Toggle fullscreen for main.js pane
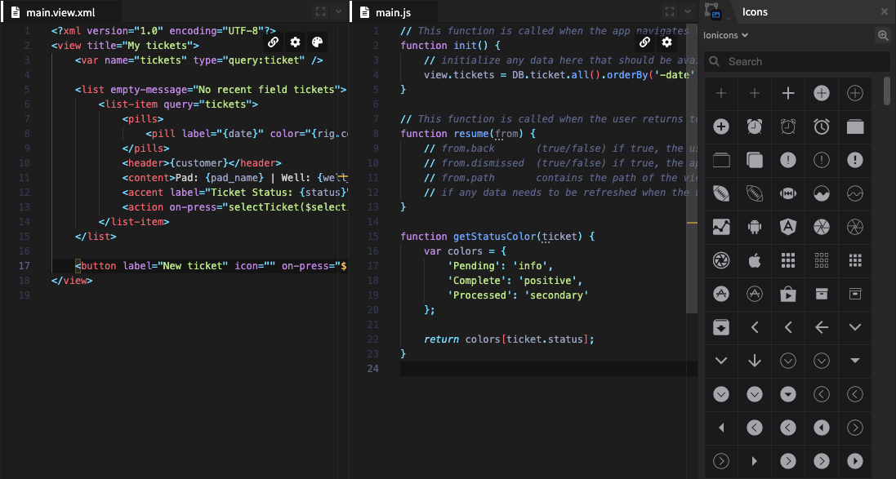896x479 pixels. [670, 11]
